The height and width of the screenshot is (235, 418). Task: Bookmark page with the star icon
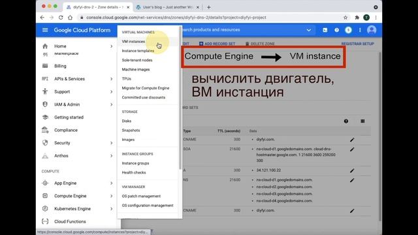(x=346, y=18)
